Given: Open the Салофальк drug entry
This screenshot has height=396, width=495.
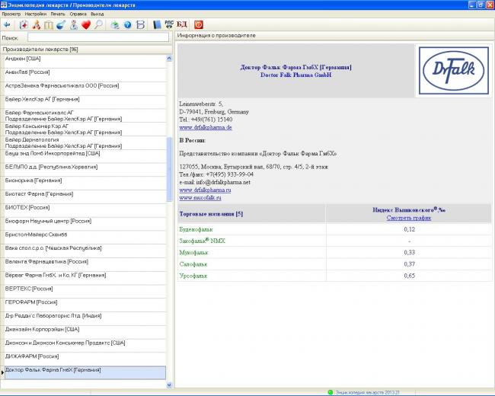Looking at the screenshot, I should [193, 264].
